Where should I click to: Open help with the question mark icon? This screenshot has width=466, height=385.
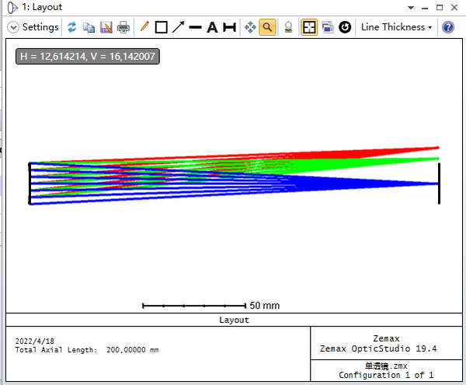pyautogui.click(x=448, y=27)
